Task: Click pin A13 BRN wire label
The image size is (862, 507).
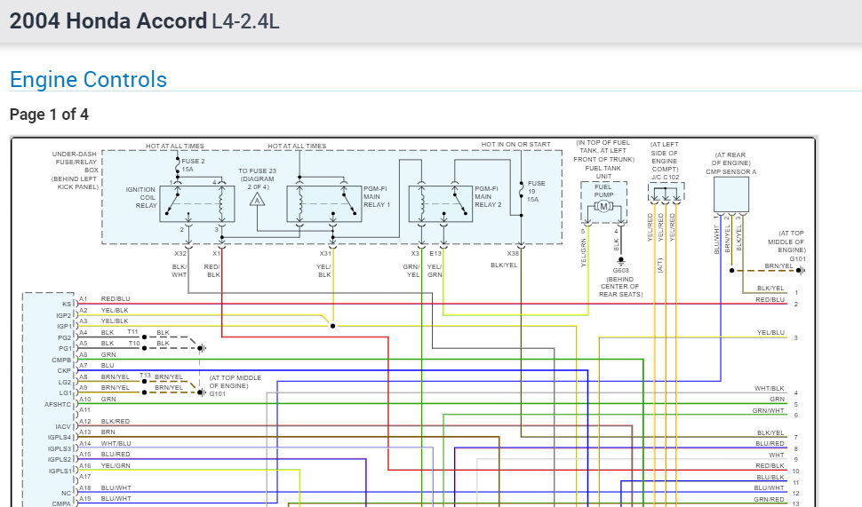Action: tap(108, 432)
